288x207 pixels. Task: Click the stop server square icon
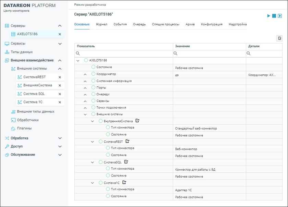pos(274,16)
